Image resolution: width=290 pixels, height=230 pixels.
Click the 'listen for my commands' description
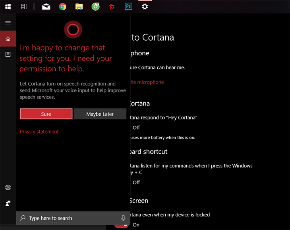click(x=191, y=169)
